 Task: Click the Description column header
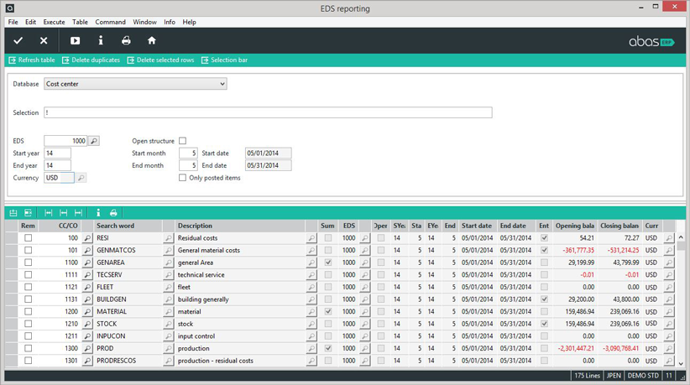[240, 226]
